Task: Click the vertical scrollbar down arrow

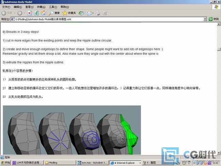Action: click(x=219, y=153)
